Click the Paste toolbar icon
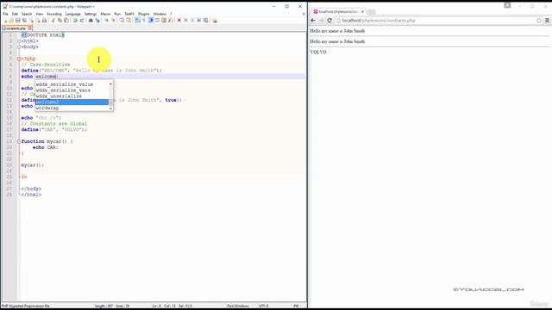This screenshot has width=552, height=310. point(66,21)
